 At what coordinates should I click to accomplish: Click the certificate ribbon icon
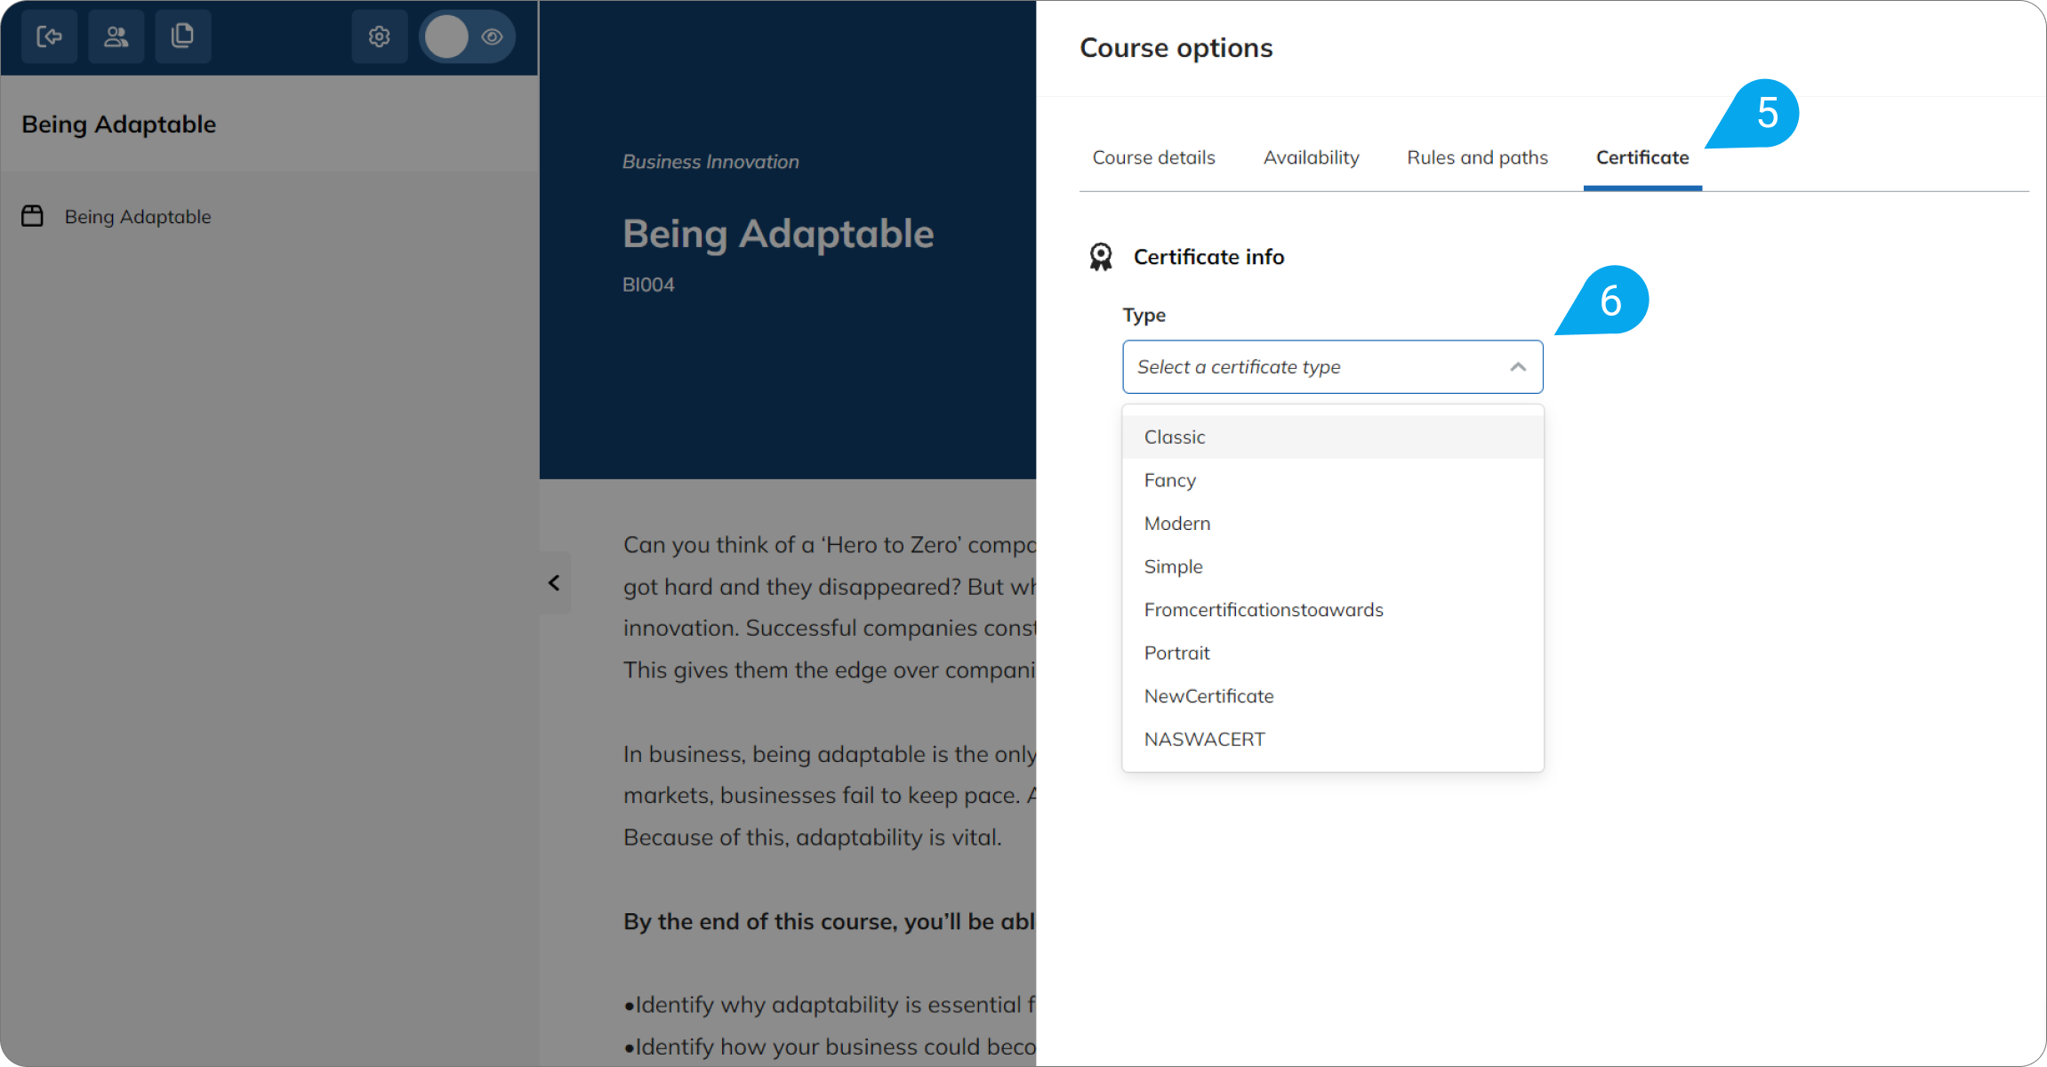(x=1101, y=257)
